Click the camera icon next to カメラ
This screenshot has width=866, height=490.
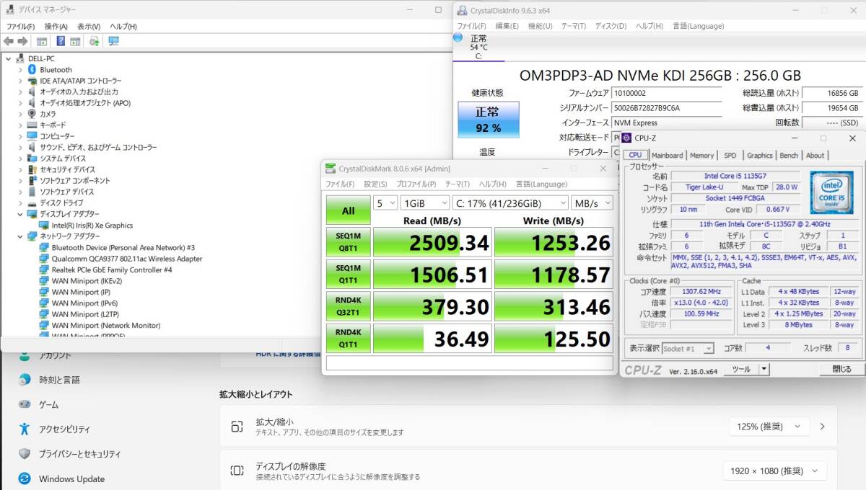tap(32, 114)
